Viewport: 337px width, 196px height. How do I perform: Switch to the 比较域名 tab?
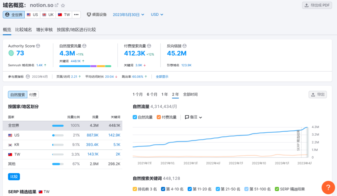pos(23,30)
